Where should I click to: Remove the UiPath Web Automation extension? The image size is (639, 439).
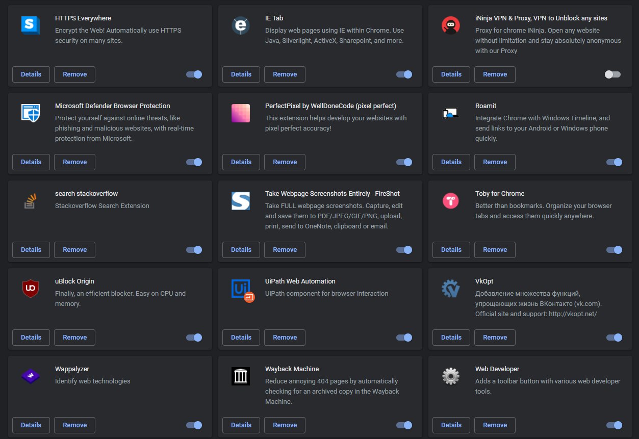tap(285, 338)
